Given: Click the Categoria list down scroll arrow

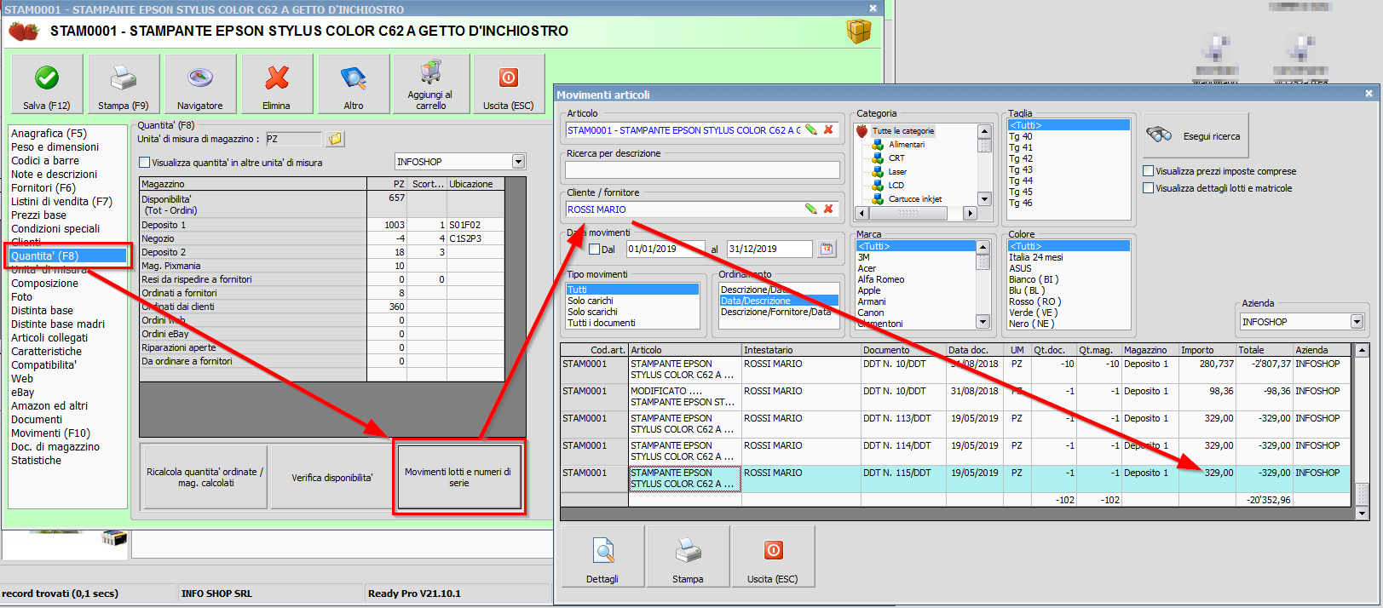Looking at the screenshot, I should 984,199.
